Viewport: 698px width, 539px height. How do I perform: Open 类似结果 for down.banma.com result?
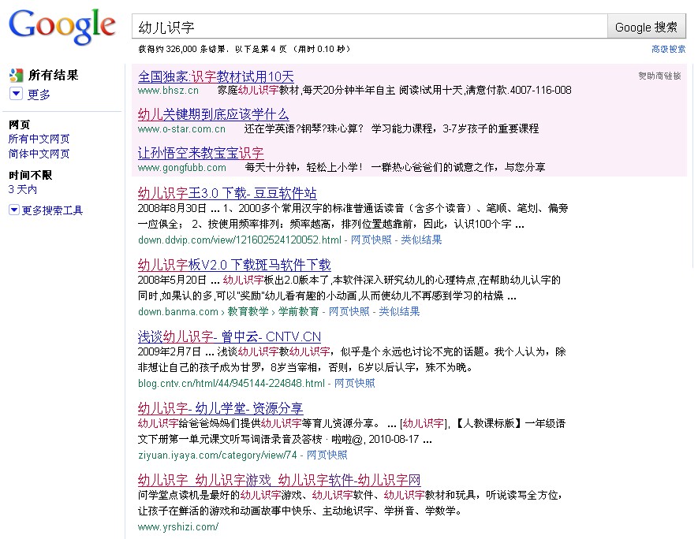click(x=399, y=311)
